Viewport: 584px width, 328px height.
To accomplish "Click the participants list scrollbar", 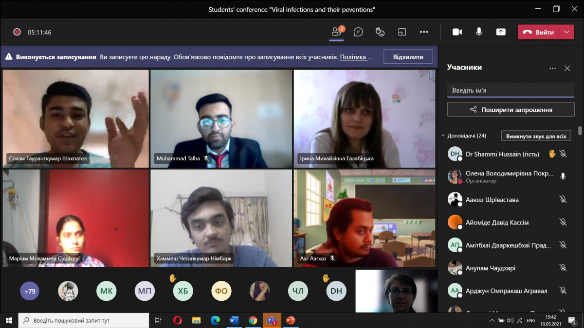I will pyautogui.click(x=580, y=131).
